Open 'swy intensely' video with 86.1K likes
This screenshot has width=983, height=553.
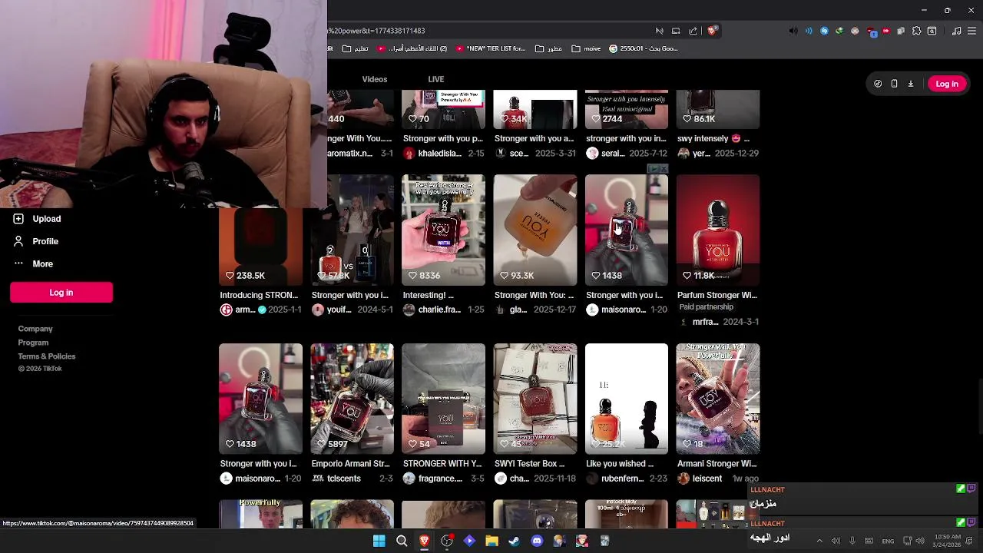[x=717, y=109]
